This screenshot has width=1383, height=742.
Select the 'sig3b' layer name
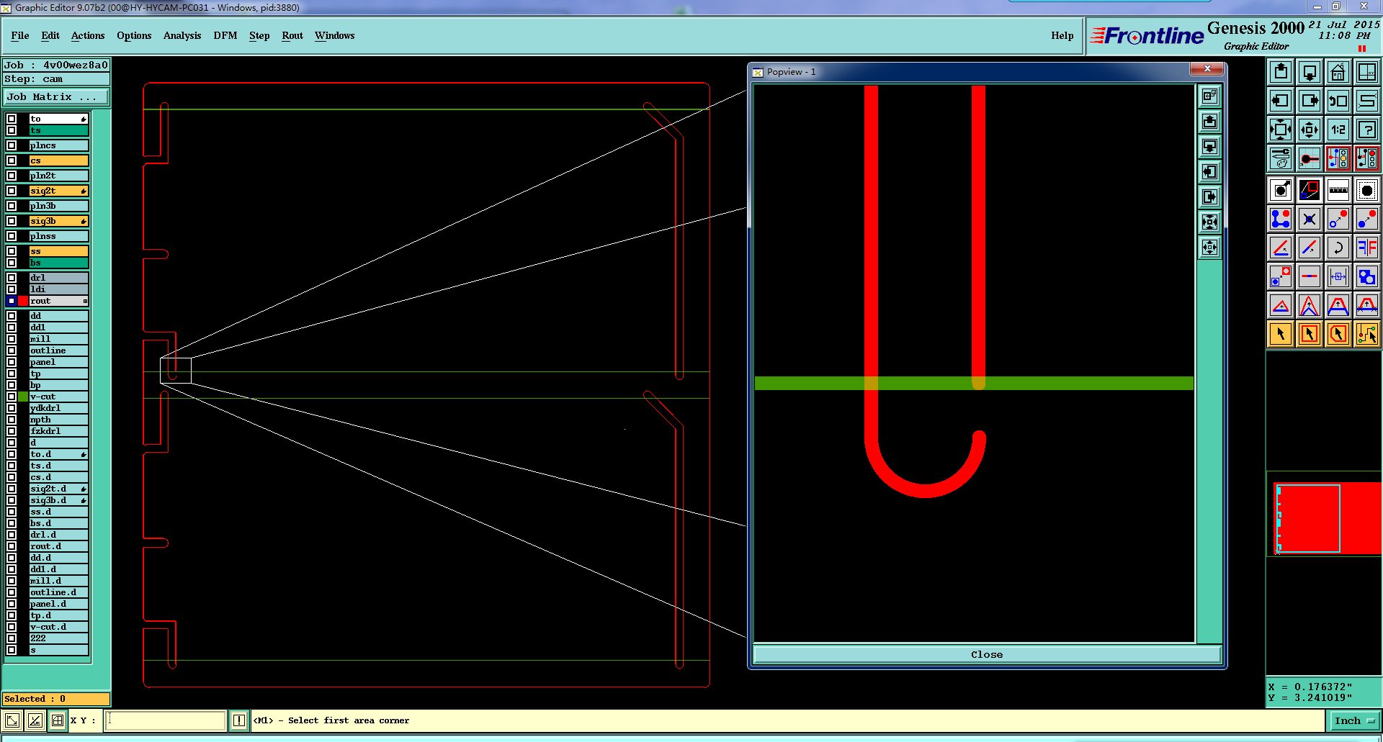coord(58,221)
